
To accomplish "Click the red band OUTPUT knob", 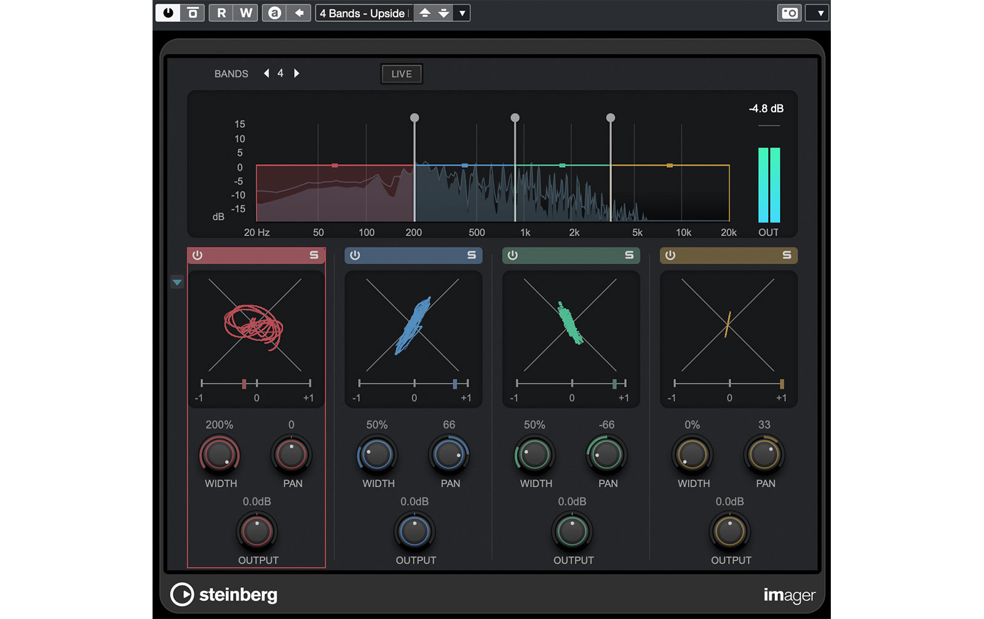I will (257, 532).
